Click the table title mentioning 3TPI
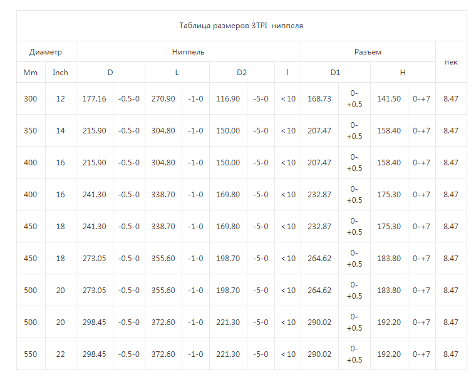The height and width of the screenshot is (377, 476). point(241,26)
